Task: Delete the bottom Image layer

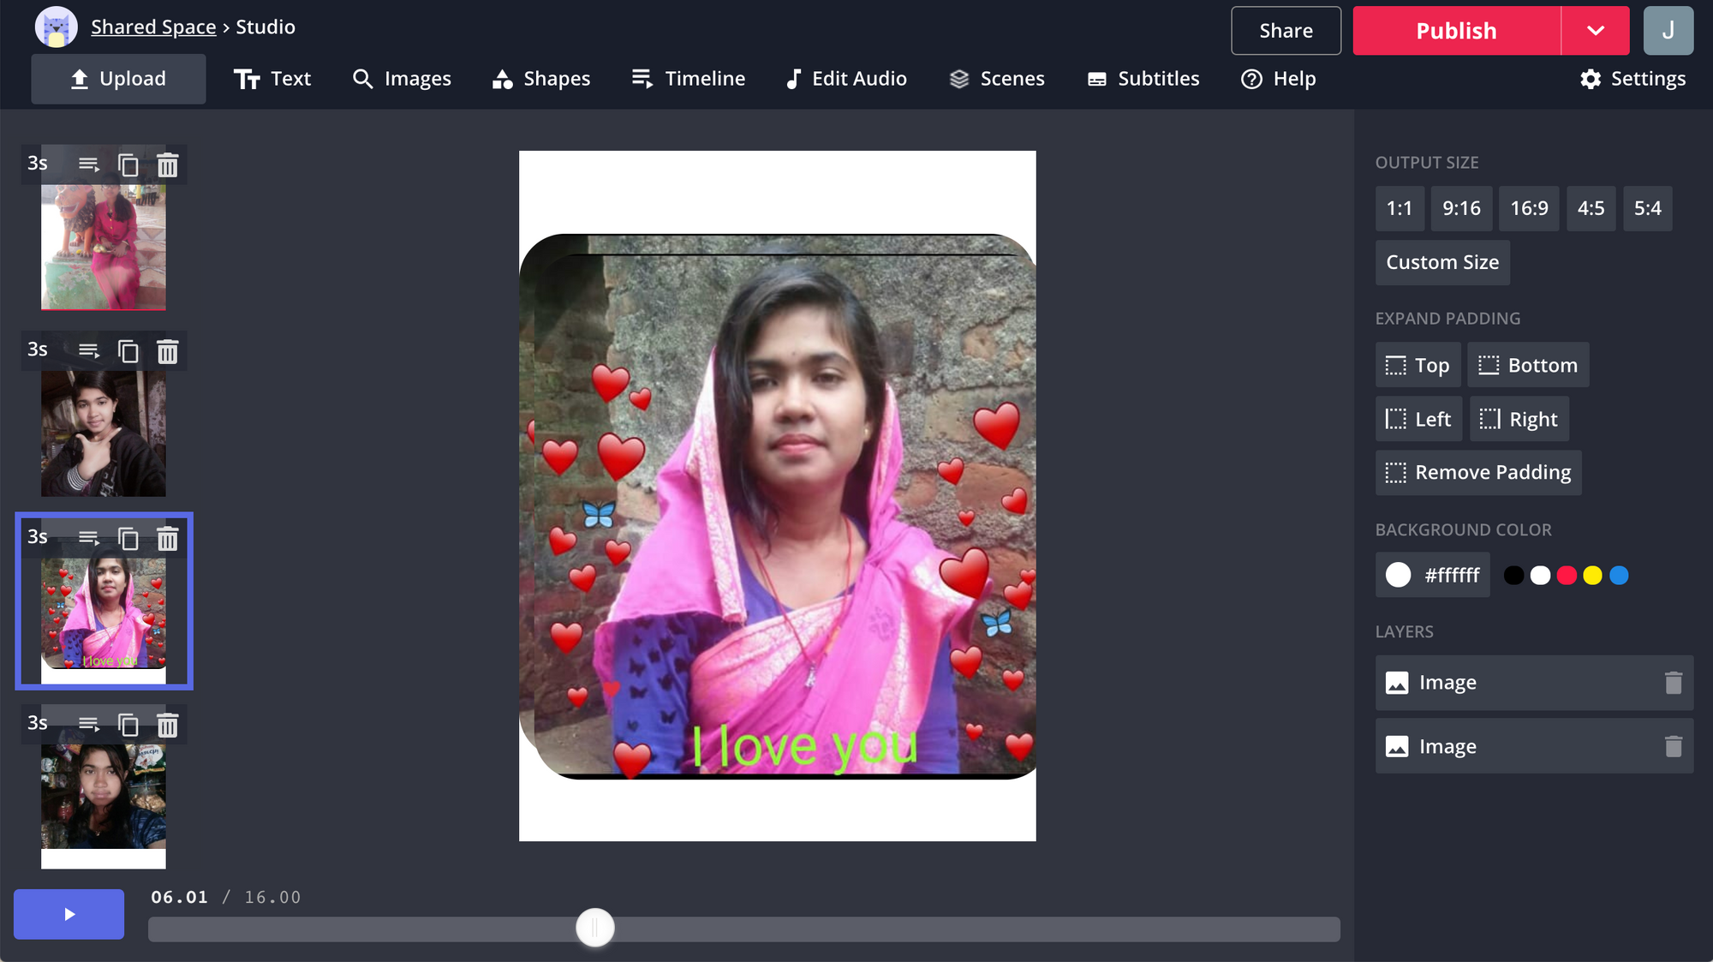Action: click(x=1673, y=747)
